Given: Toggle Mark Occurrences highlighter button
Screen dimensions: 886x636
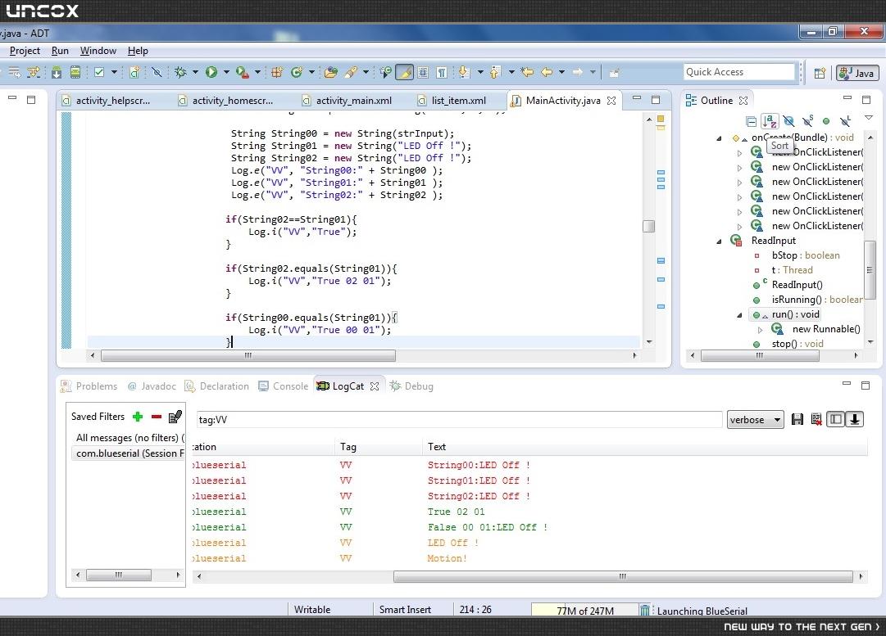Looking at the screenshot, I should click(x=404, y=72).
